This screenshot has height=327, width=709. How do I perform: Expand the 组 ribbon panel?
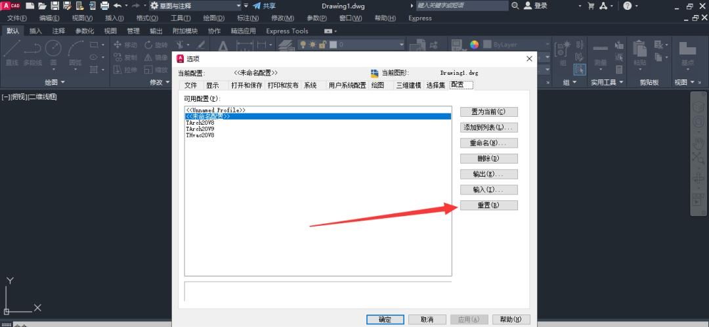(x=569, y=82)
